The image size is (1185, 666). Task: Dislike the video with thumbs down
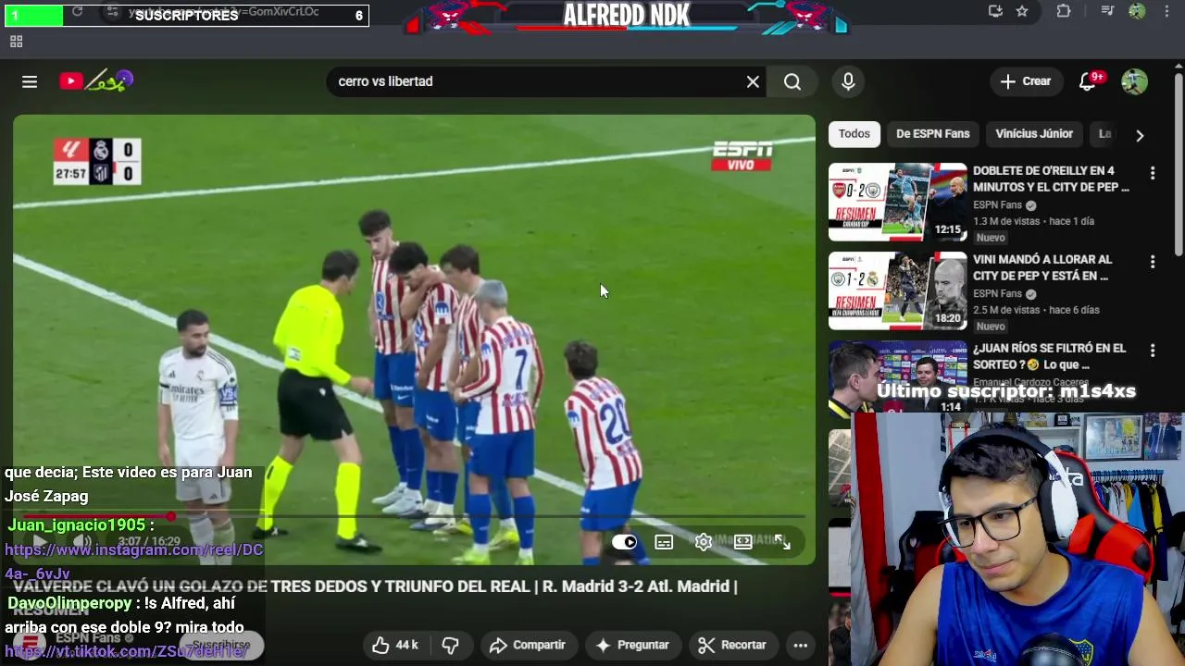tap(451, 645)
